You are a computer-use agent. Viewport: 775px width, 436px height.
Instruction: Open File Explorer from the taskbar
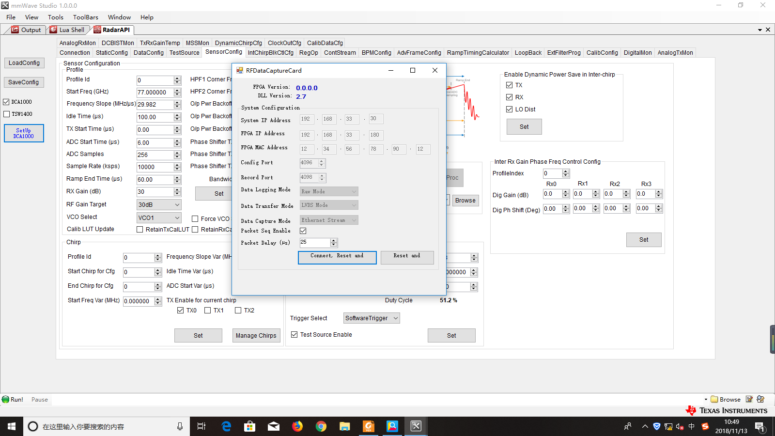tap(345, 426)
